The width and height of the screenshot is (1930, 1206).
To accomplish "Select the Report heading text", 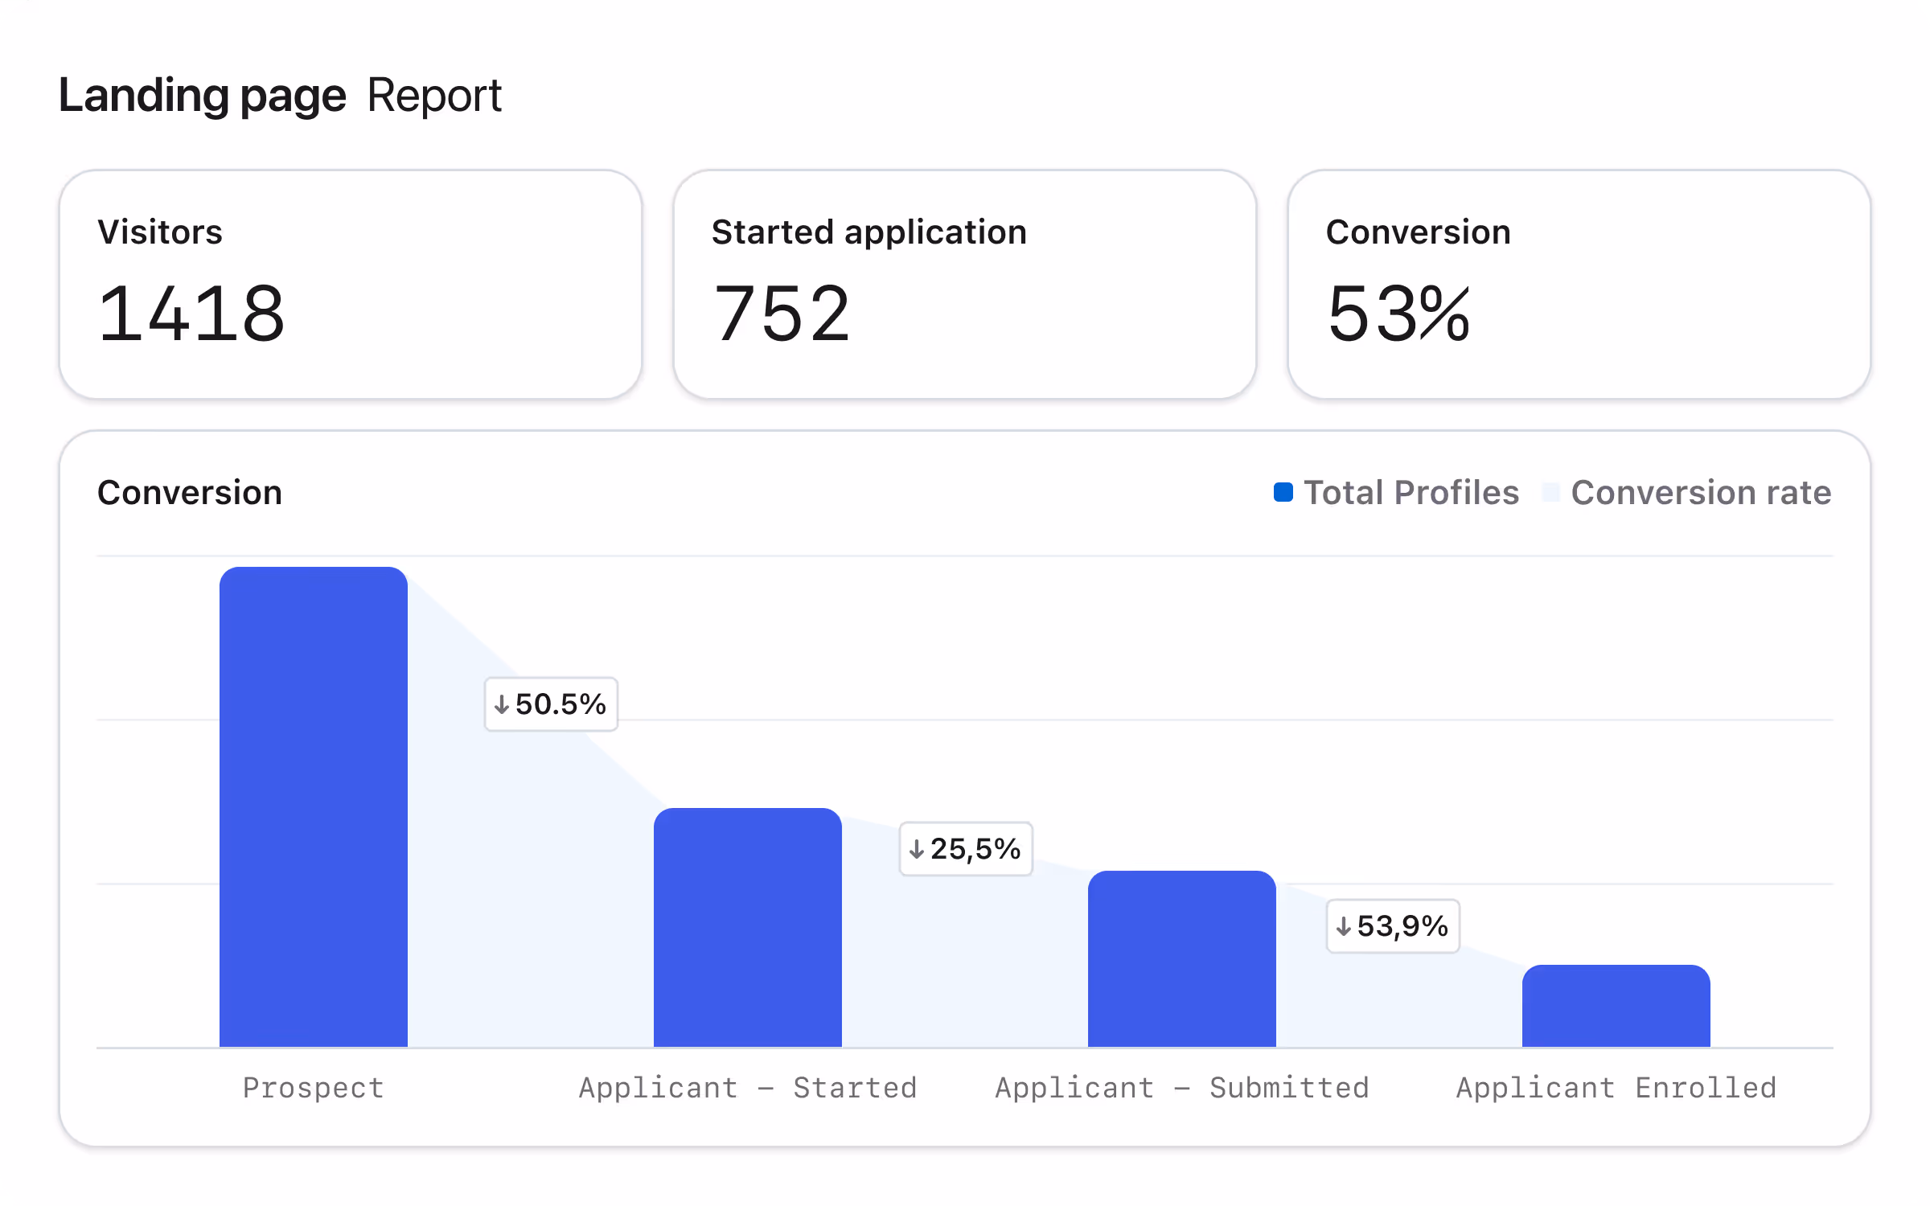I will coord(434,95).
